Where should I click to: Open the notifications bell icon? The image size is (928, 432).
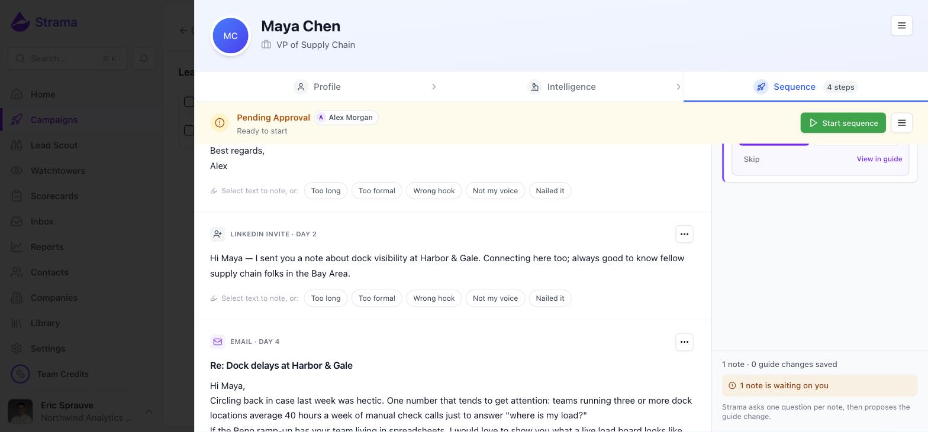[x=144, y=59]
